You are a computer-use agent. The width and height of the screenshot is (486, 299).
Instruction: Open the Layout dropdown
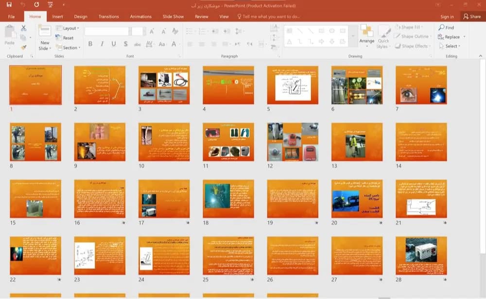68,28
